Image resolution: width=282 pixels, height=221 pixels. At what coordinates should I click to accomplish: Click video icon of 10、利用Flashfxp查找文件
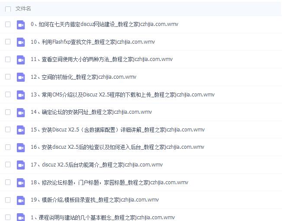point(21,42)
